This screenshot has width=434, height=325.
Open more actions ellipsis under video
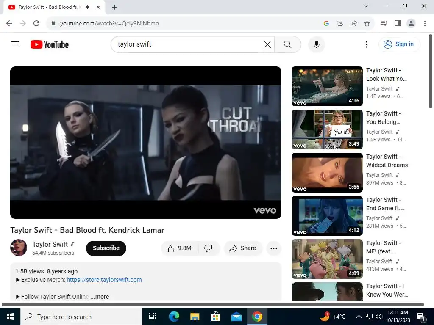click(x=274, y=248)
